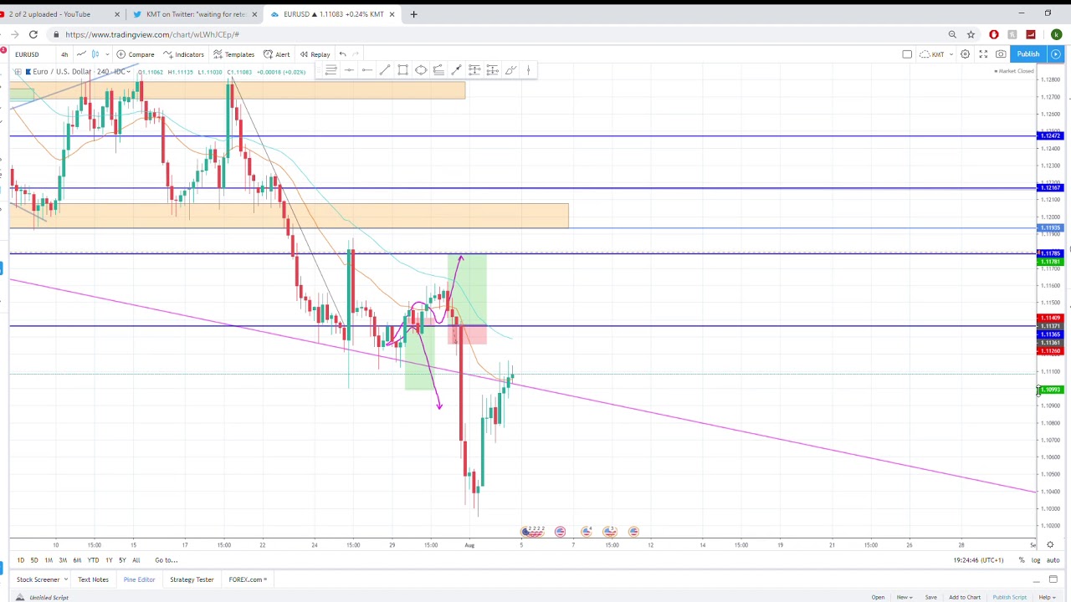Image resolution: width=1071 pixels, height=602 pixels.
Task: Open the Strategy Tester tab
Action: [192, 579]
